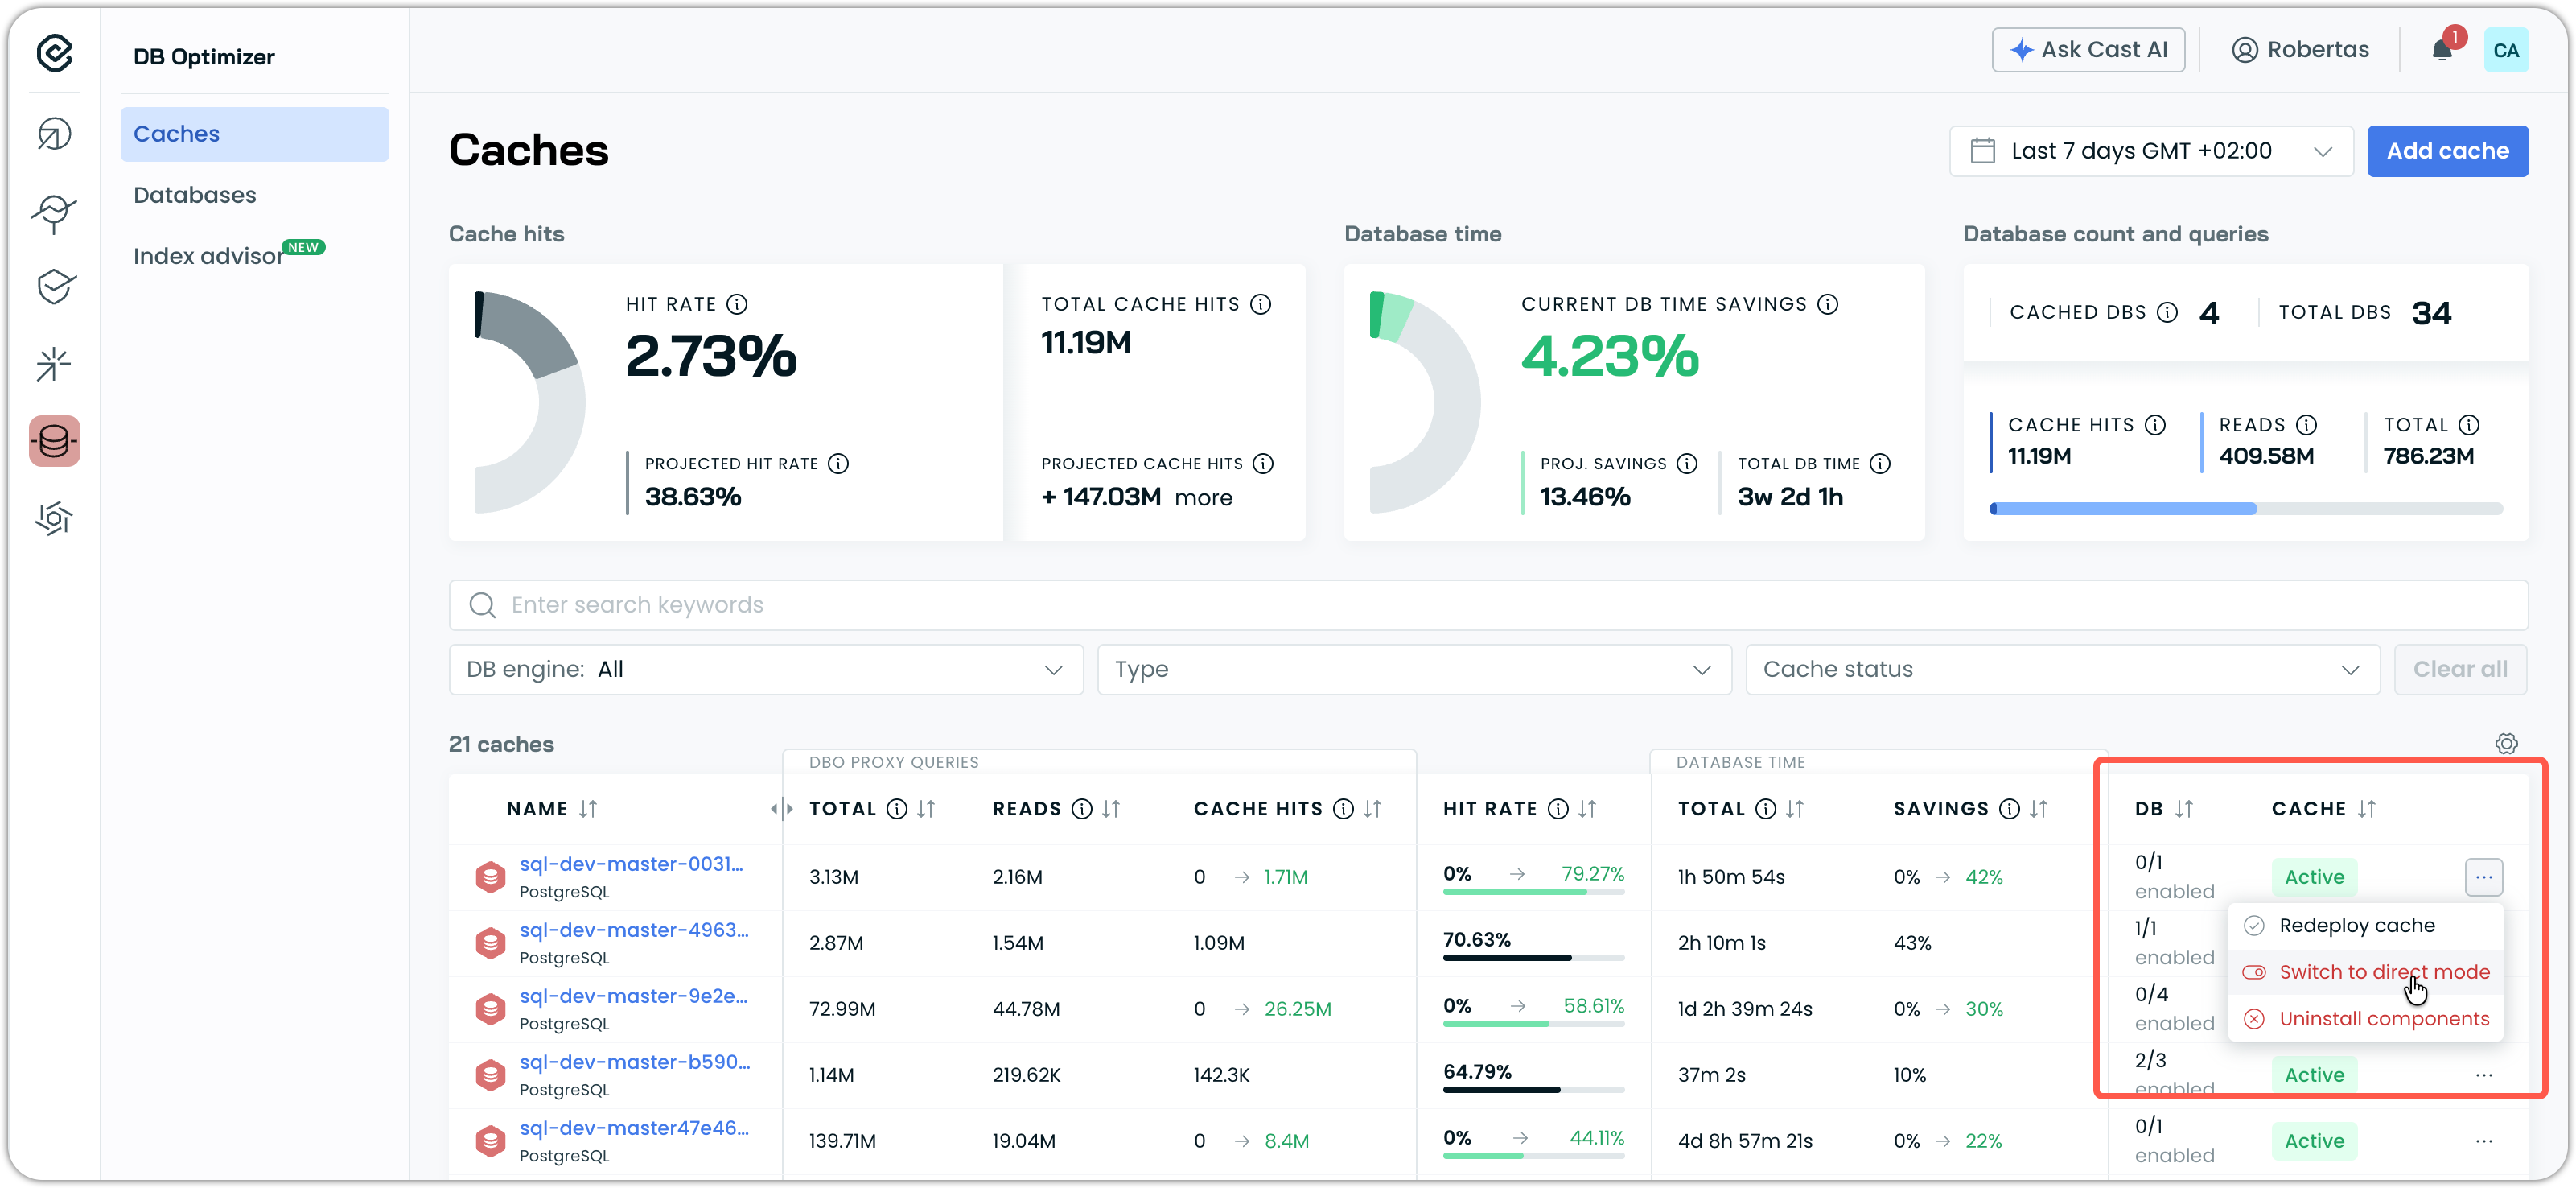Click the security shield sidebar icon
Screen dimensions: 2576x1188
coord(54,287)
